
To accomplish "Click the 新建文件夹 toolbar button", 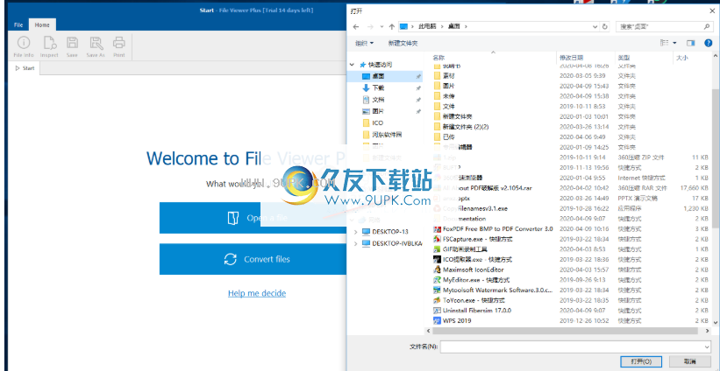I will point(403,43).
